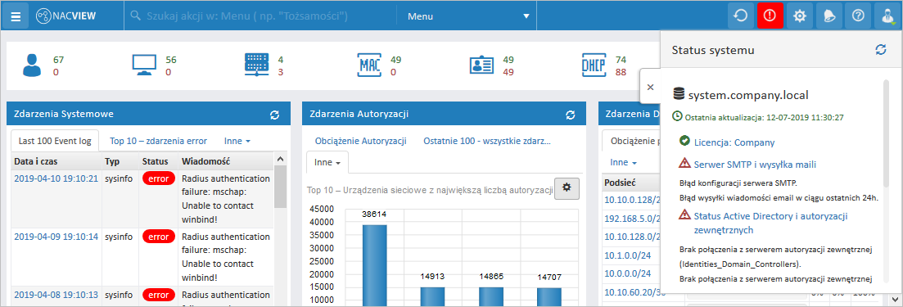Switch to Obciążenie Autoryzacji tab
903x307 pixels.
(x=360, y=140)
